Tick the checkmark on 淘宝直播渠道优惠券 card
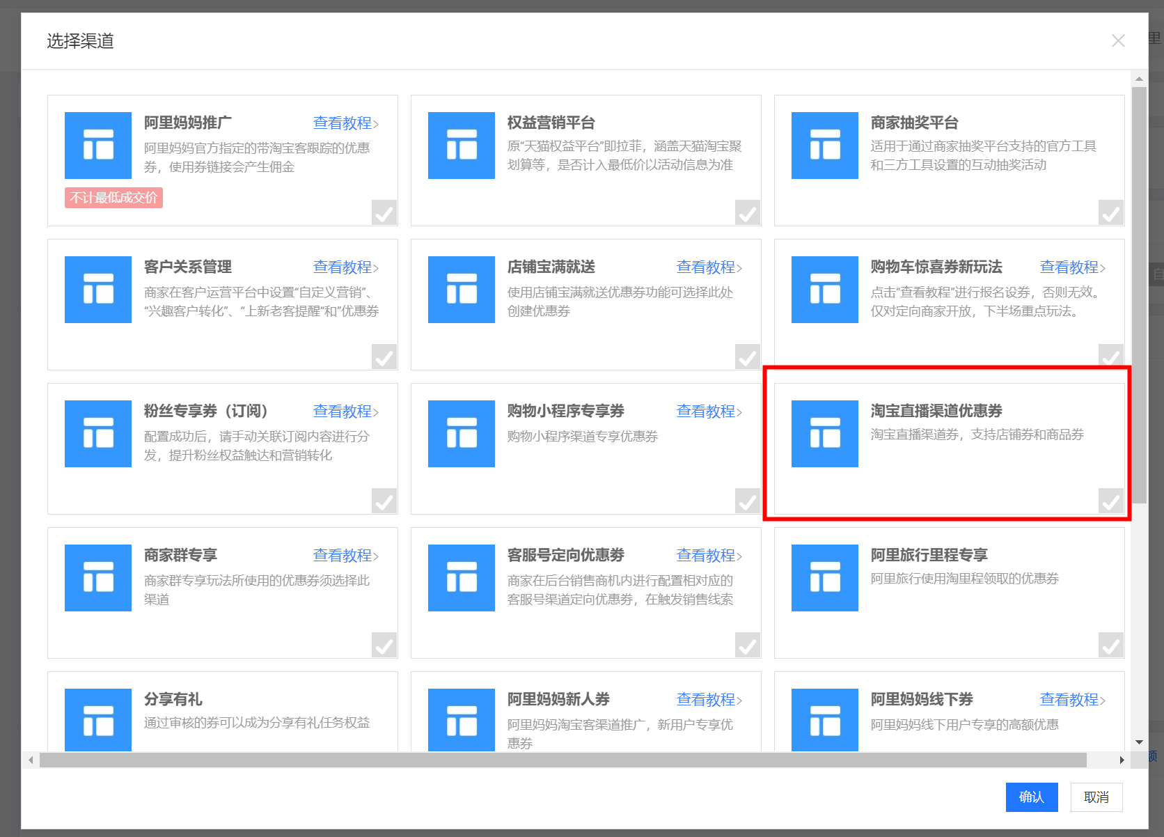Image resolution: width=1164 pixels, height=837 pixels. [x=1111, y=501]
